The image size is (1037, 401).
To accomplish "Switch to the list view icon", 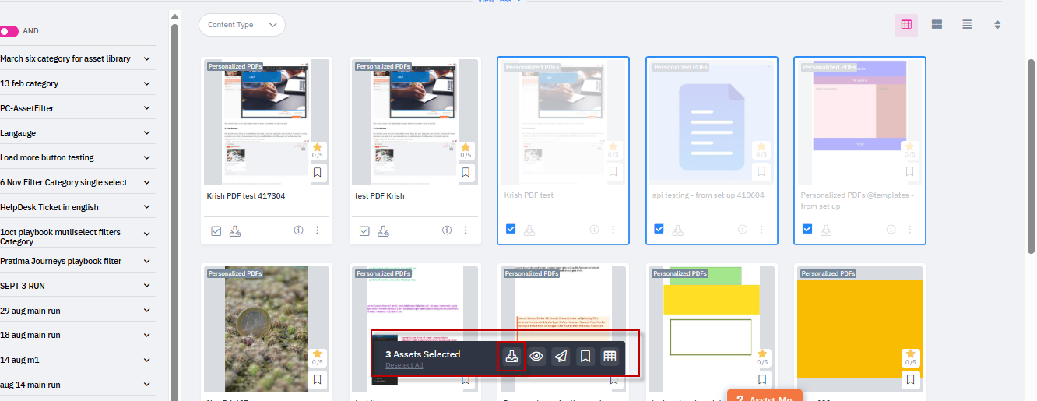I will click(967, 25).
